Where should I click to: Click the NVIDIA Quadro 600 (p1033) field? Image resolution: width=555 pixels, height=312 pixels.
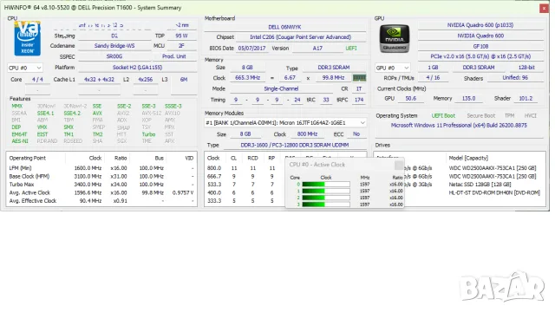[480, 25]
